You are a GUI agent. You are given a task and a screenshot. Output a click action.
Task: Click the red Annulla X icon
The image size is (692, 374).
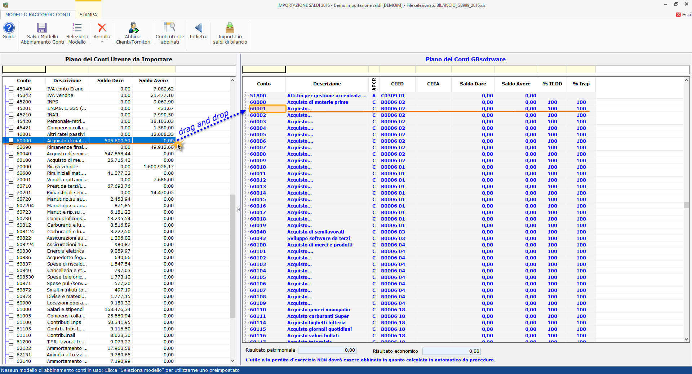click(x=102, y=28)
